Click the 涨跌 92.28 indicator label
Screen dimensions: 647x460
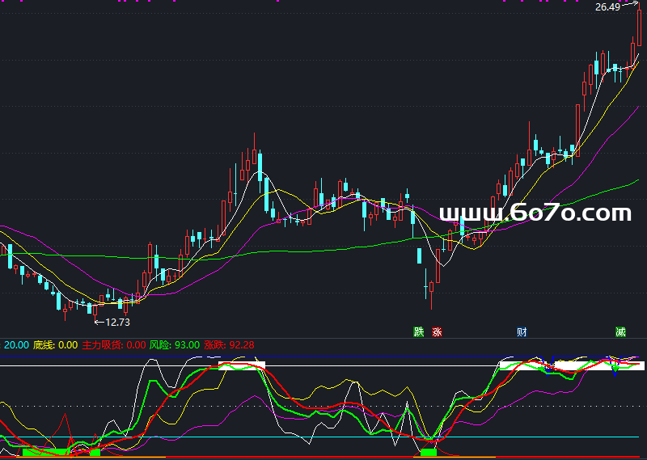click(229, 345)
